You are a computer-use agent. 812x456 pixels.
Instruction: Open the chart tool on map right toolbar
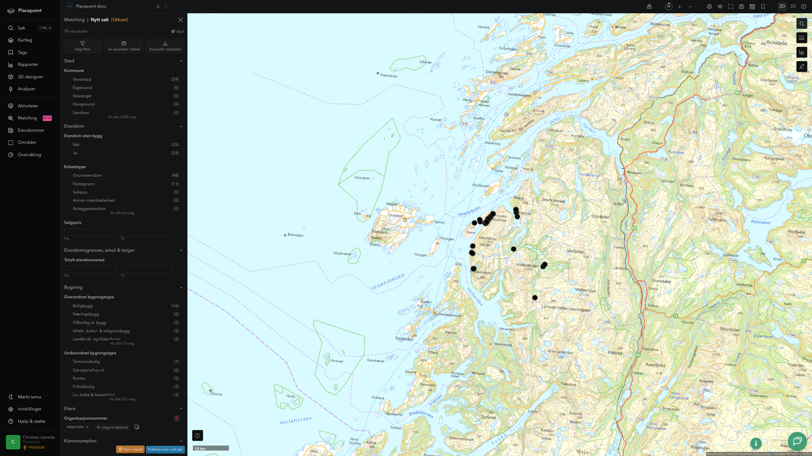802,52
